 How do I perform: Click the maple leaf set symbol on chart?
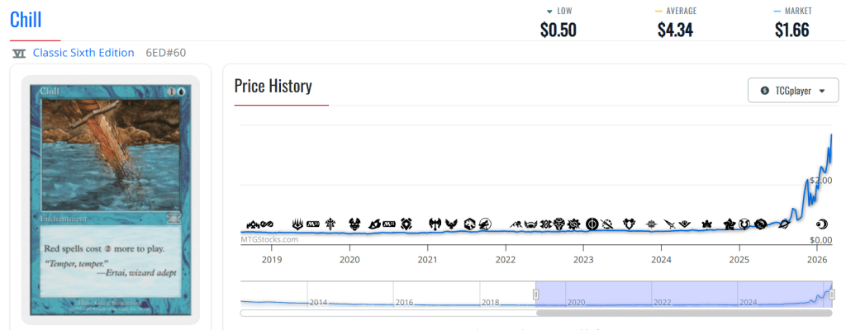pos(706,224)
